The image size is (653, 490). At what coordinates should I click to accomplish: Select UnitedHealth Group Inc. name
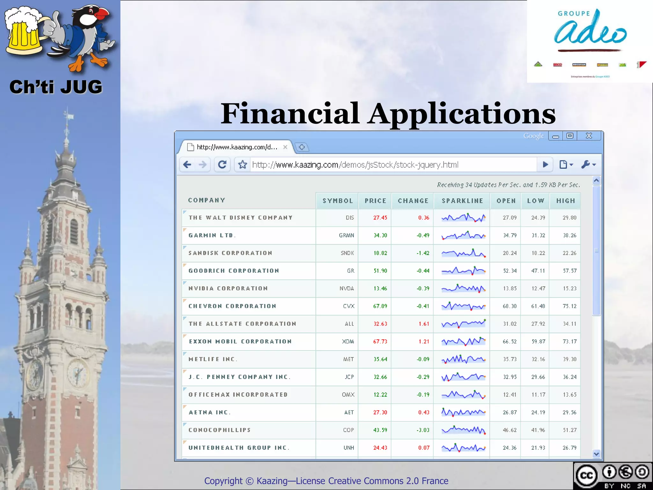coord(239,448)
